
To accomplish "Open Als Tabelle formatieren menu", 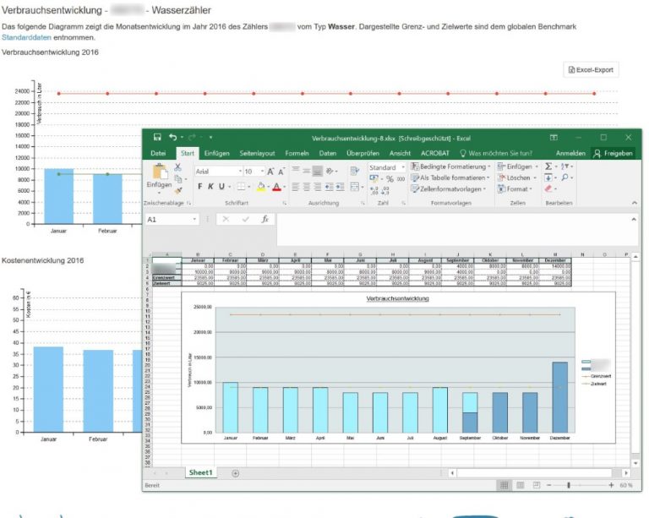I will (450, 177).
